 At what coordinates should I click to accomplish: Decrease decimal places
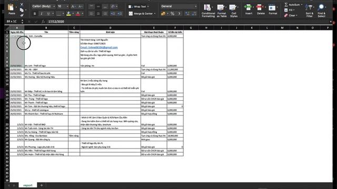coord(194,14)
